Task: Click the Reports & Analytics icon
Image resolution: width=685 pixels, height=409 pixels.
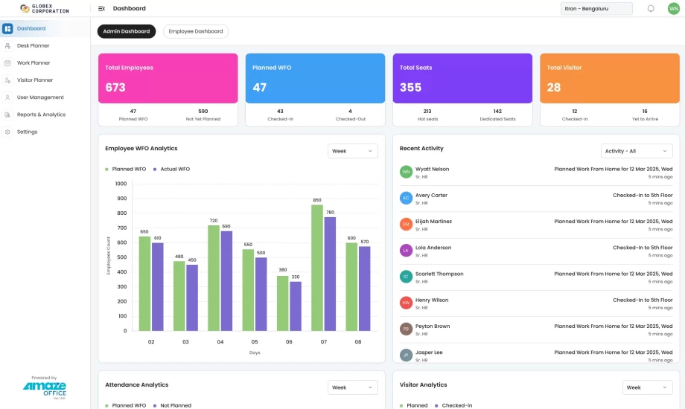Action: coord(7,115)
